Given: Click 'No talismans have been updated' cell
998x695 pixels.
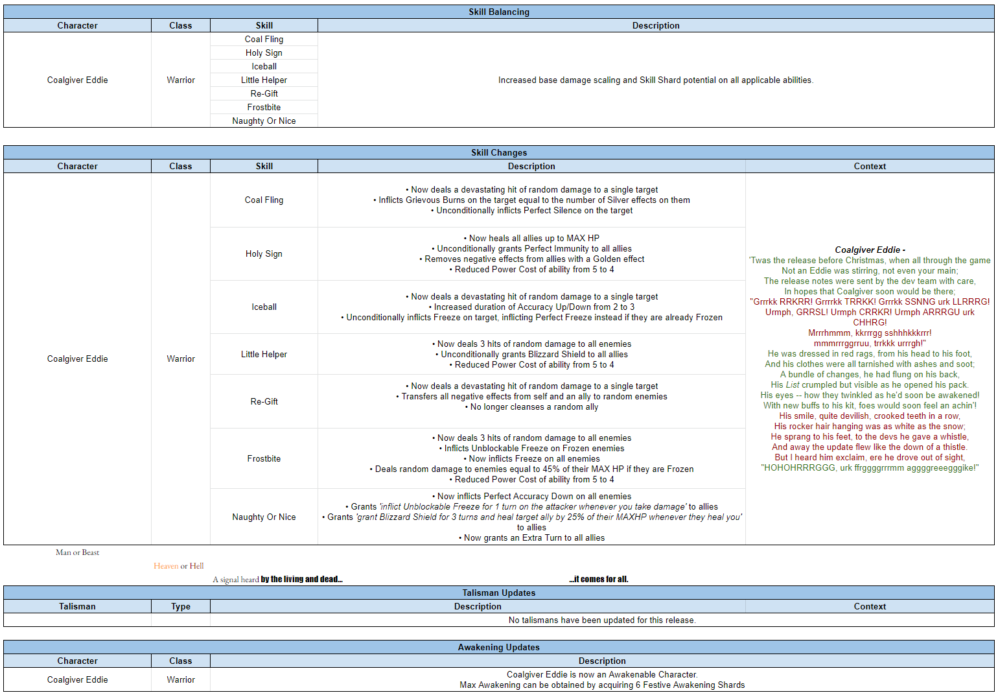Looking at the screenshot, I should coord(602,620).
